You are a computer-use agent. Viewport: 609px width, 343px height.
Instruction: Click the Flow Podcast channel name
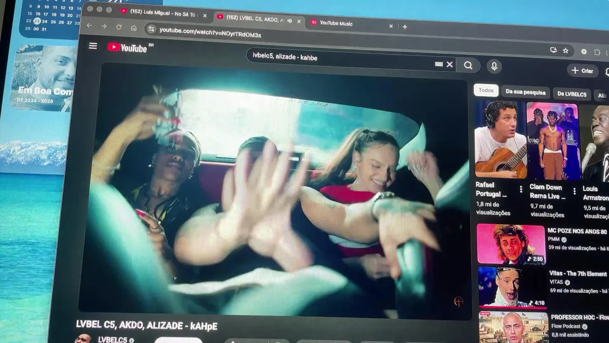click(x=566, y=326)
